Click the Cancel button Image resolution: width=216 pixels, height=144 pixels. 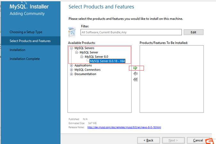198,140
